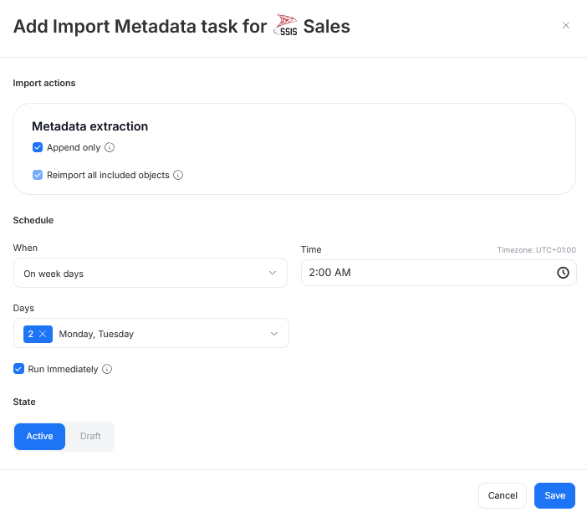Viewport: 587px width, 512px height.
Task: Show info for Reimport all included objects
Action: 178,176
